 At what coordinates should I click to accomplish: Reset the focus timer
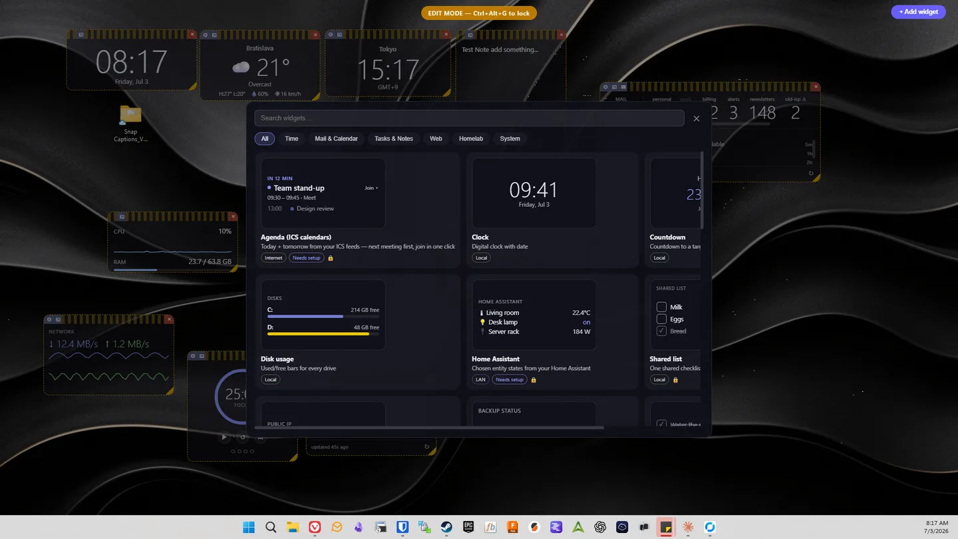coord(242,437)
